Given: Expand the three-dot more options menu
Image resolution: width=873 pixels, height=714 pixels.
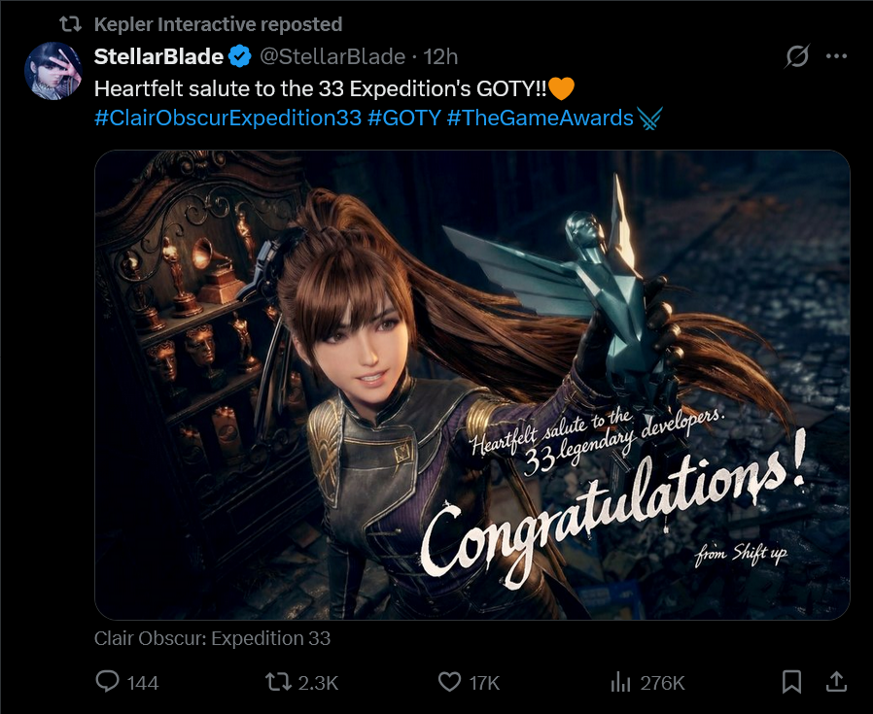Looking at the screenshot, I should point(836,57).
